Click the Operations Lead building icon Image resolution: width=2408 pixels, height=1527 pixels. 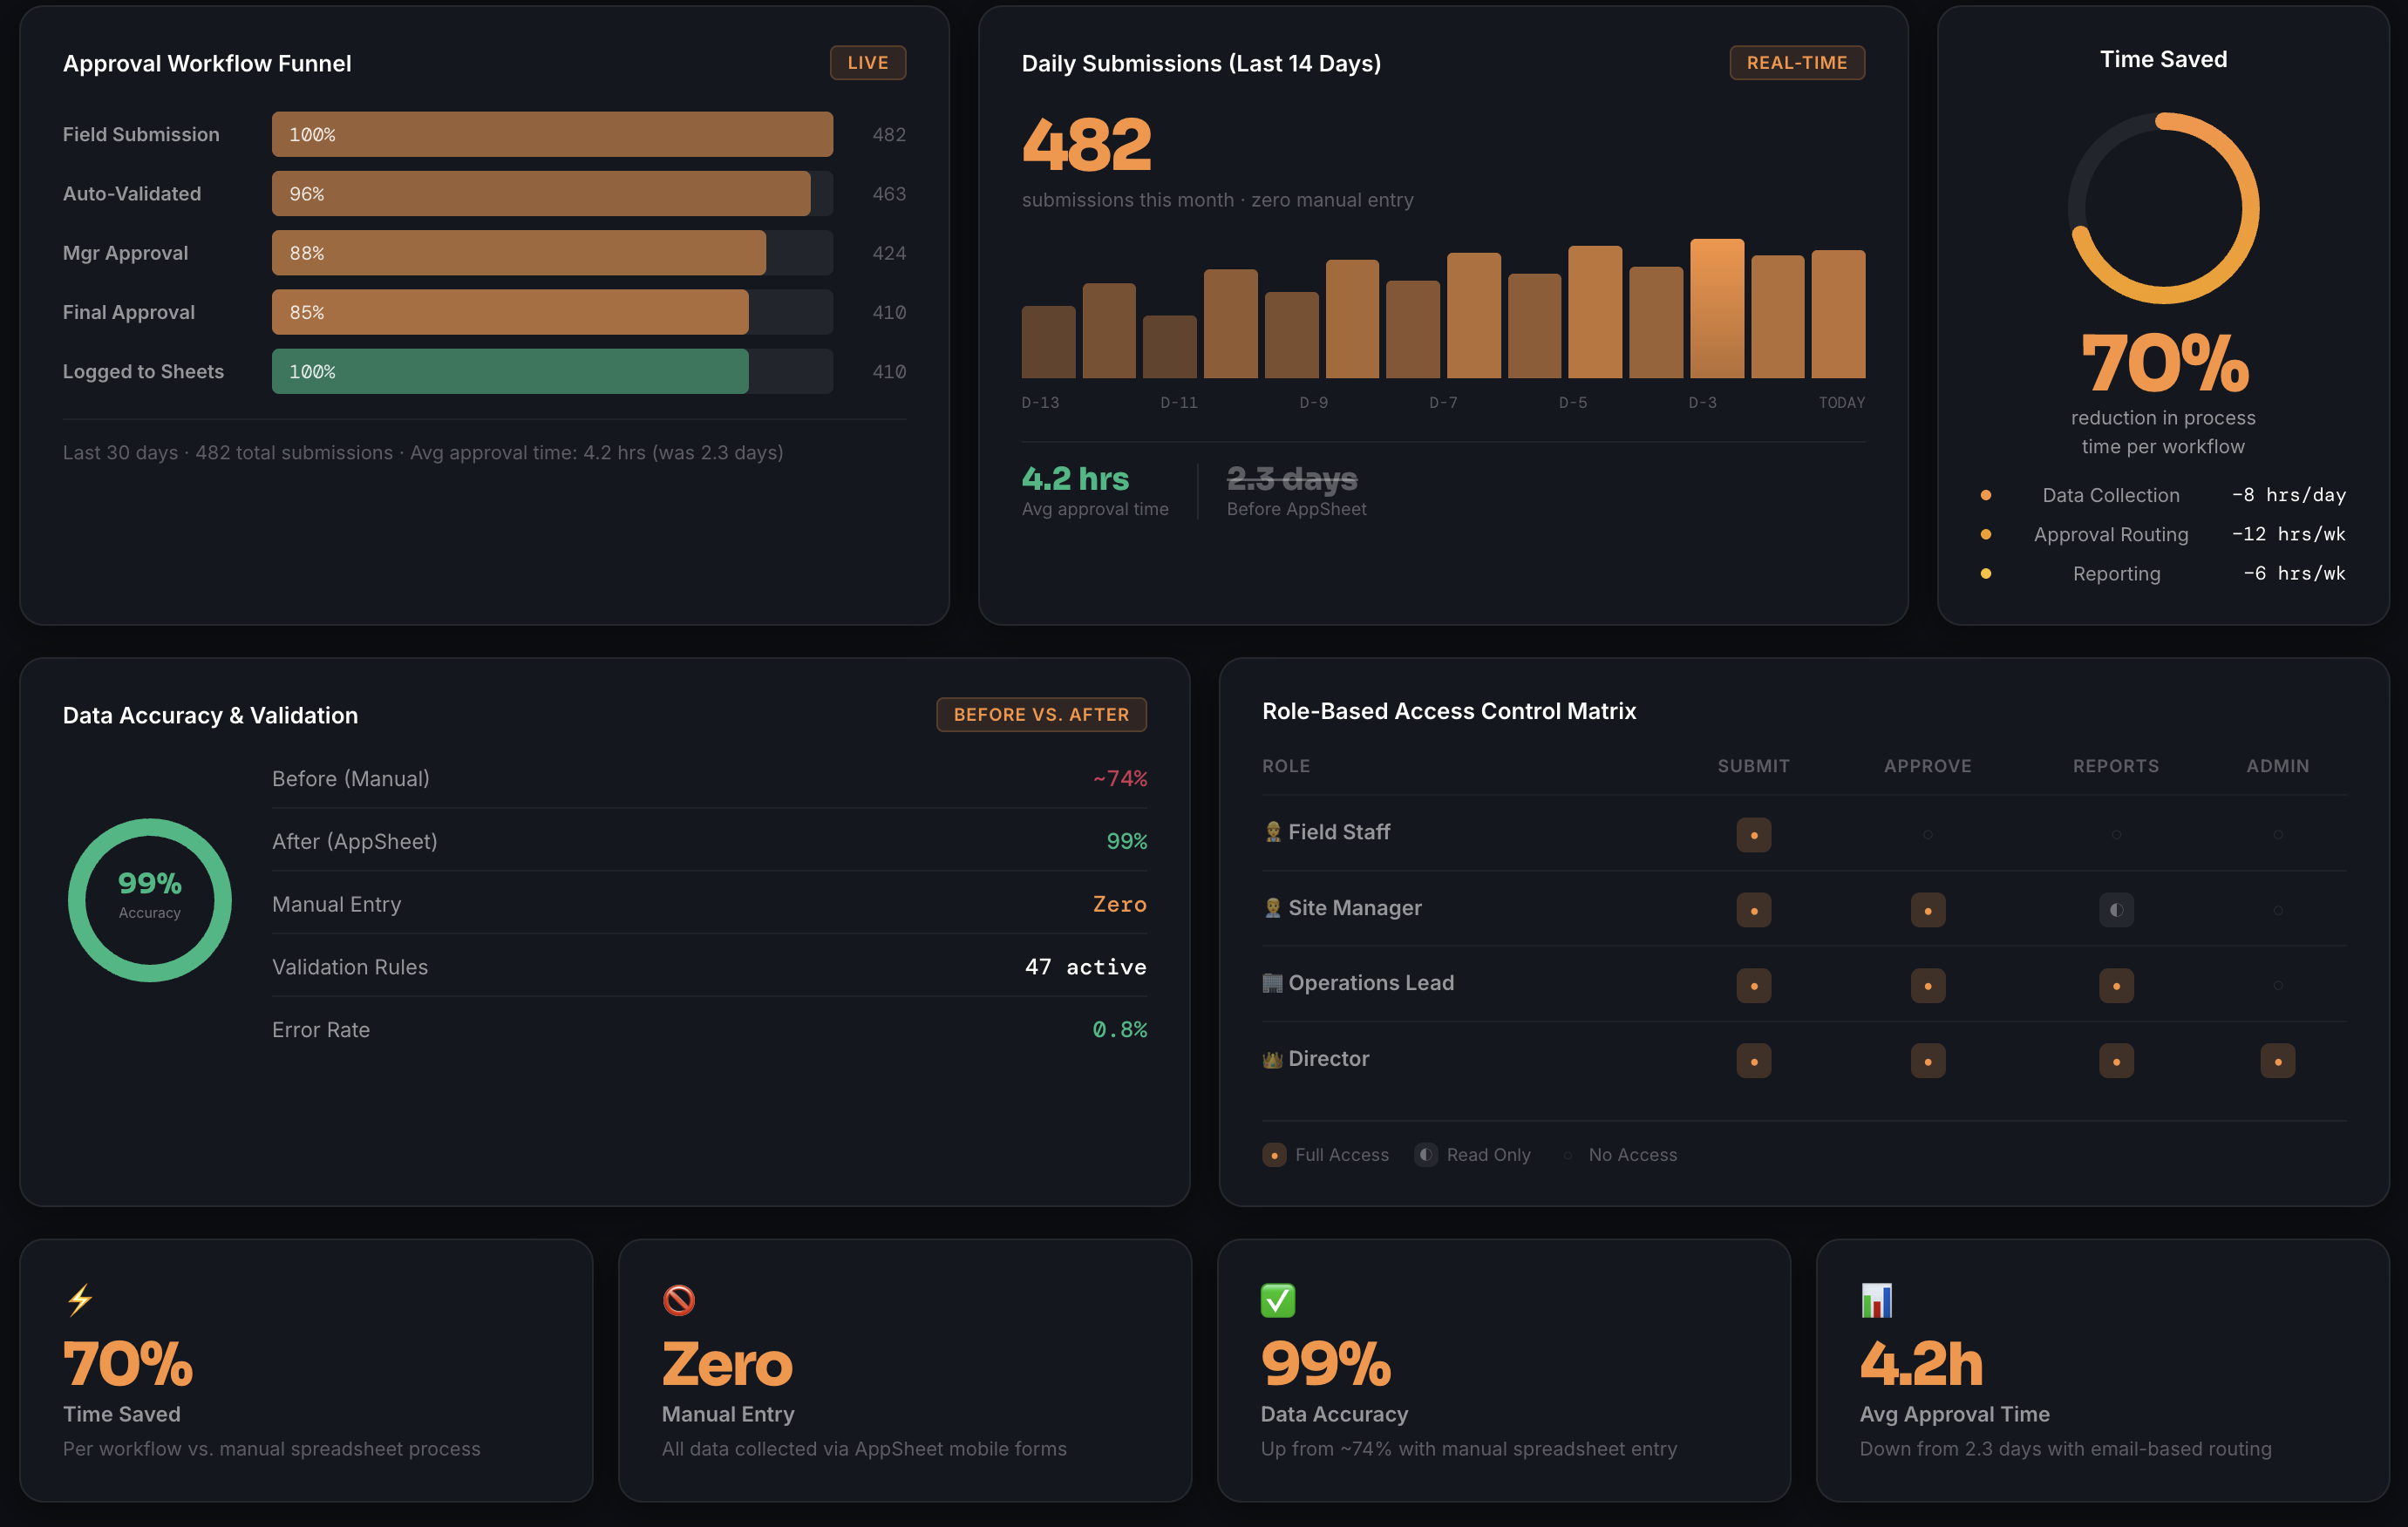pyautogui.click(x=1272, y=983)
